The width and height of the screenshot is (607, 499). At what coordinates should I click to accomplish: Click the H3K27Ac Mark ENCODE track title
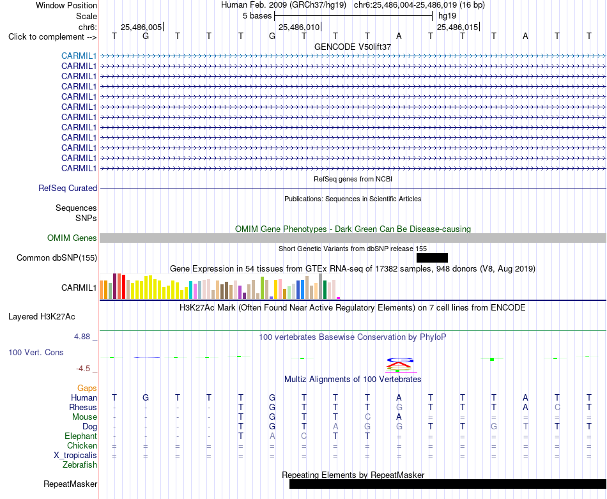[x=353, y=308]
